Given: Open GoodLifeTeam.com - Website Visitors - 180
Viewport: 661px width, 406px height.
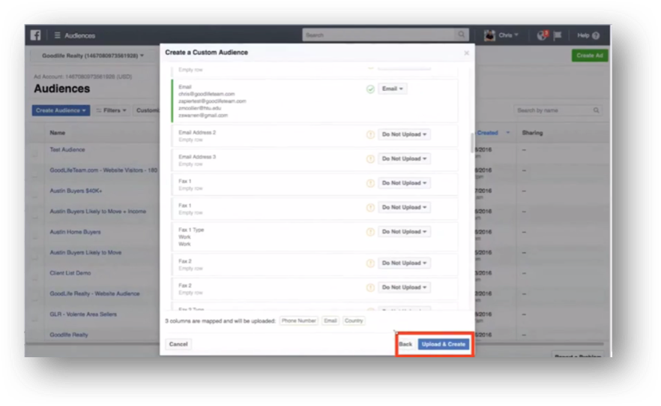Looking at the screenshot, I should [103, 170].
